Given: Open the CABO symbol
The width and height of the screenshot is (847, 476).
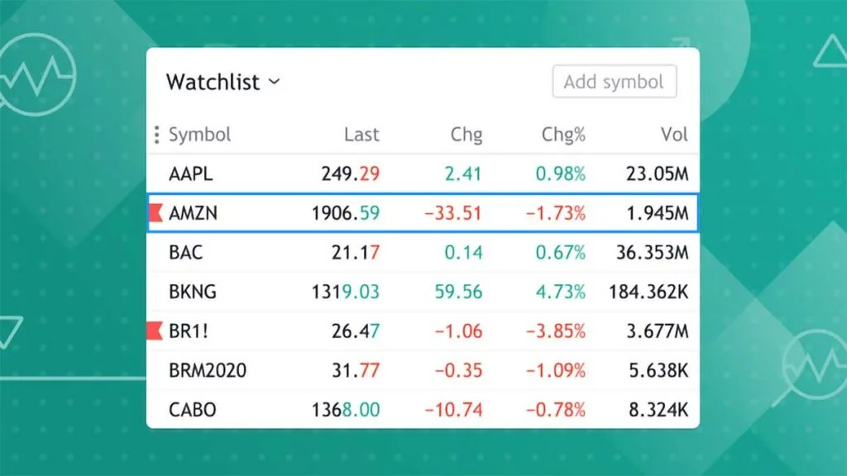Looking at the screenshot, I should pyautogui.click(x=192, y=411).
